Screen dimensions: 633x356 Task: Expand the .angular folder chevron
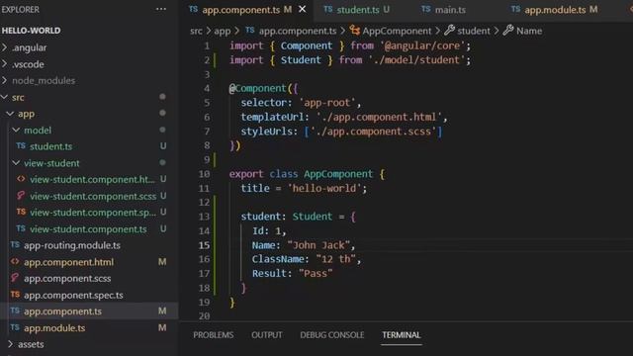4,47
